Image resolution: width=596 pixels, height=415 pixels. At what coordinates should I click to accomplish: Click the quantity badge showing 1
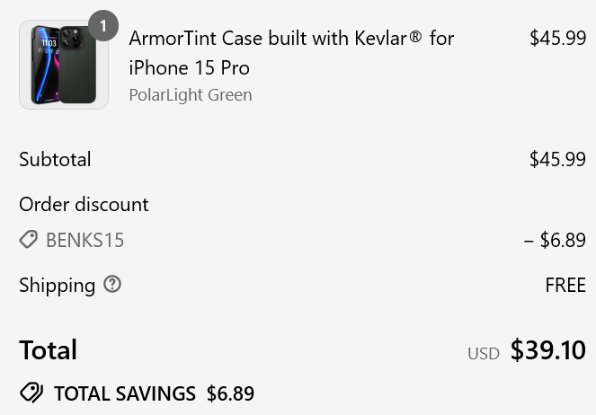tap(103, 26)
